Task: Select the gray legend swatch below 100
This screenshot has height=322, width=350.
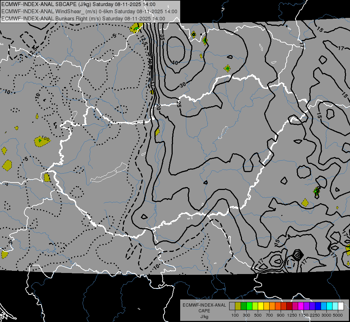Action: click(x=232, y=306)
